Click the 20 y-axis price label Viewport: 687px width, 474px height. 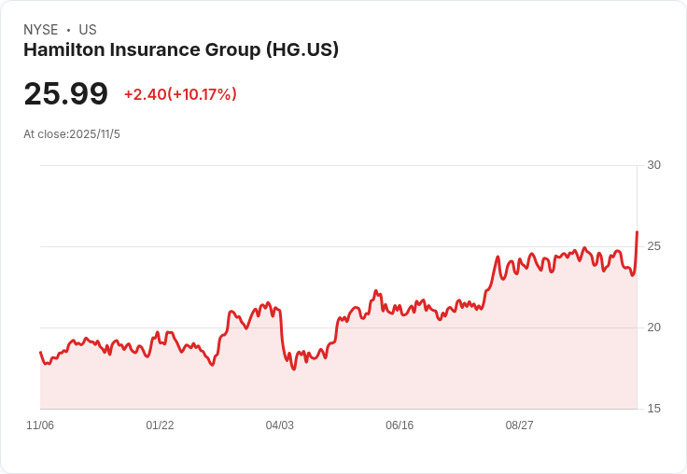click(x=653, y=328)
